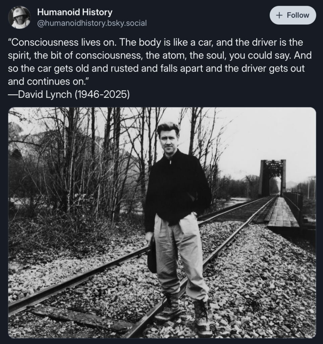323x344 pixels.
Task: Open the Humanoid History display name
Action: (74, 12)
